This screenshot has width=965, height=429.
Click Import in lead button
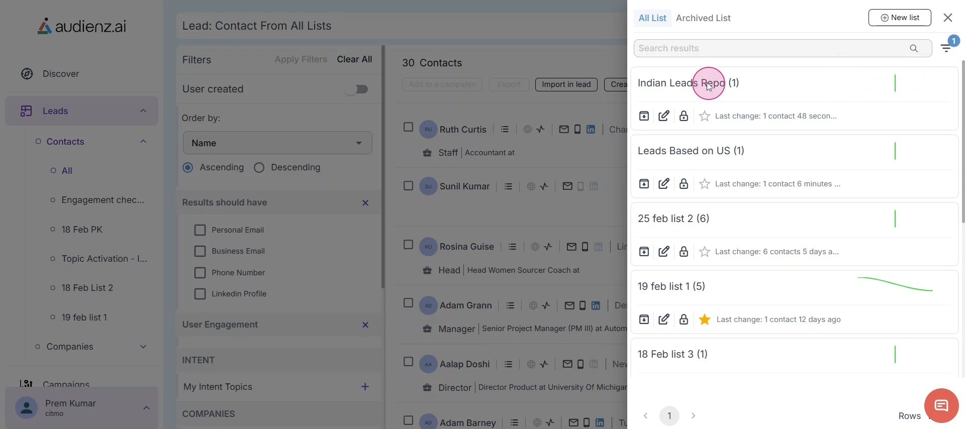tap(566, 84)
